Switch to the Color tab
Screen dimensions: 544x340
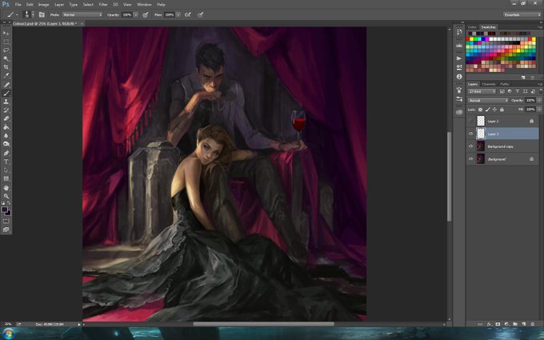[x=472, y=27]
